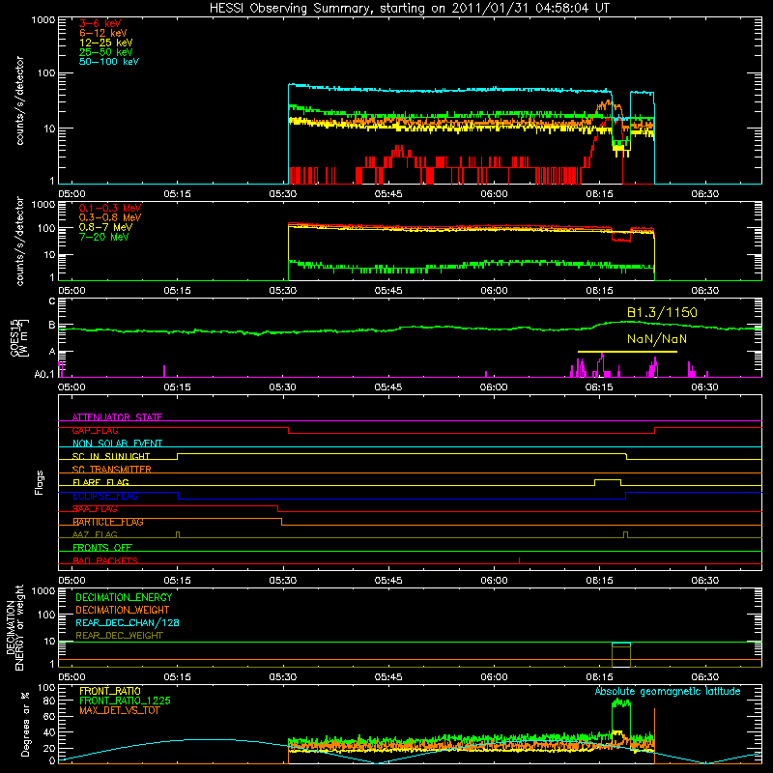Select the 0.1-0.3 MeV legend label
Viewport: 773px width, 773px height.
110,208
